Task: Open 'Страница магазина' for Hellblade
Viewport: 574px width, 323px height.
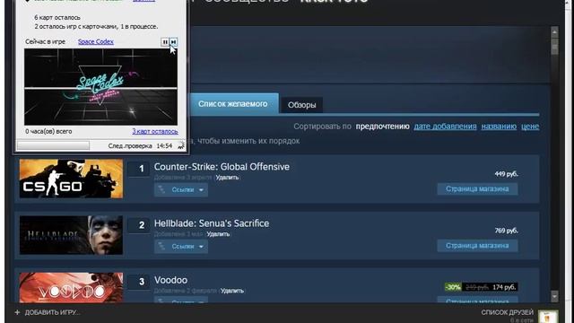Action: point(477,246)
